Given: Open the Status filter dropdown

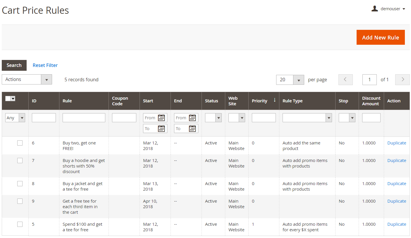Looking at the screenshot, I should (x=213, y=118).
